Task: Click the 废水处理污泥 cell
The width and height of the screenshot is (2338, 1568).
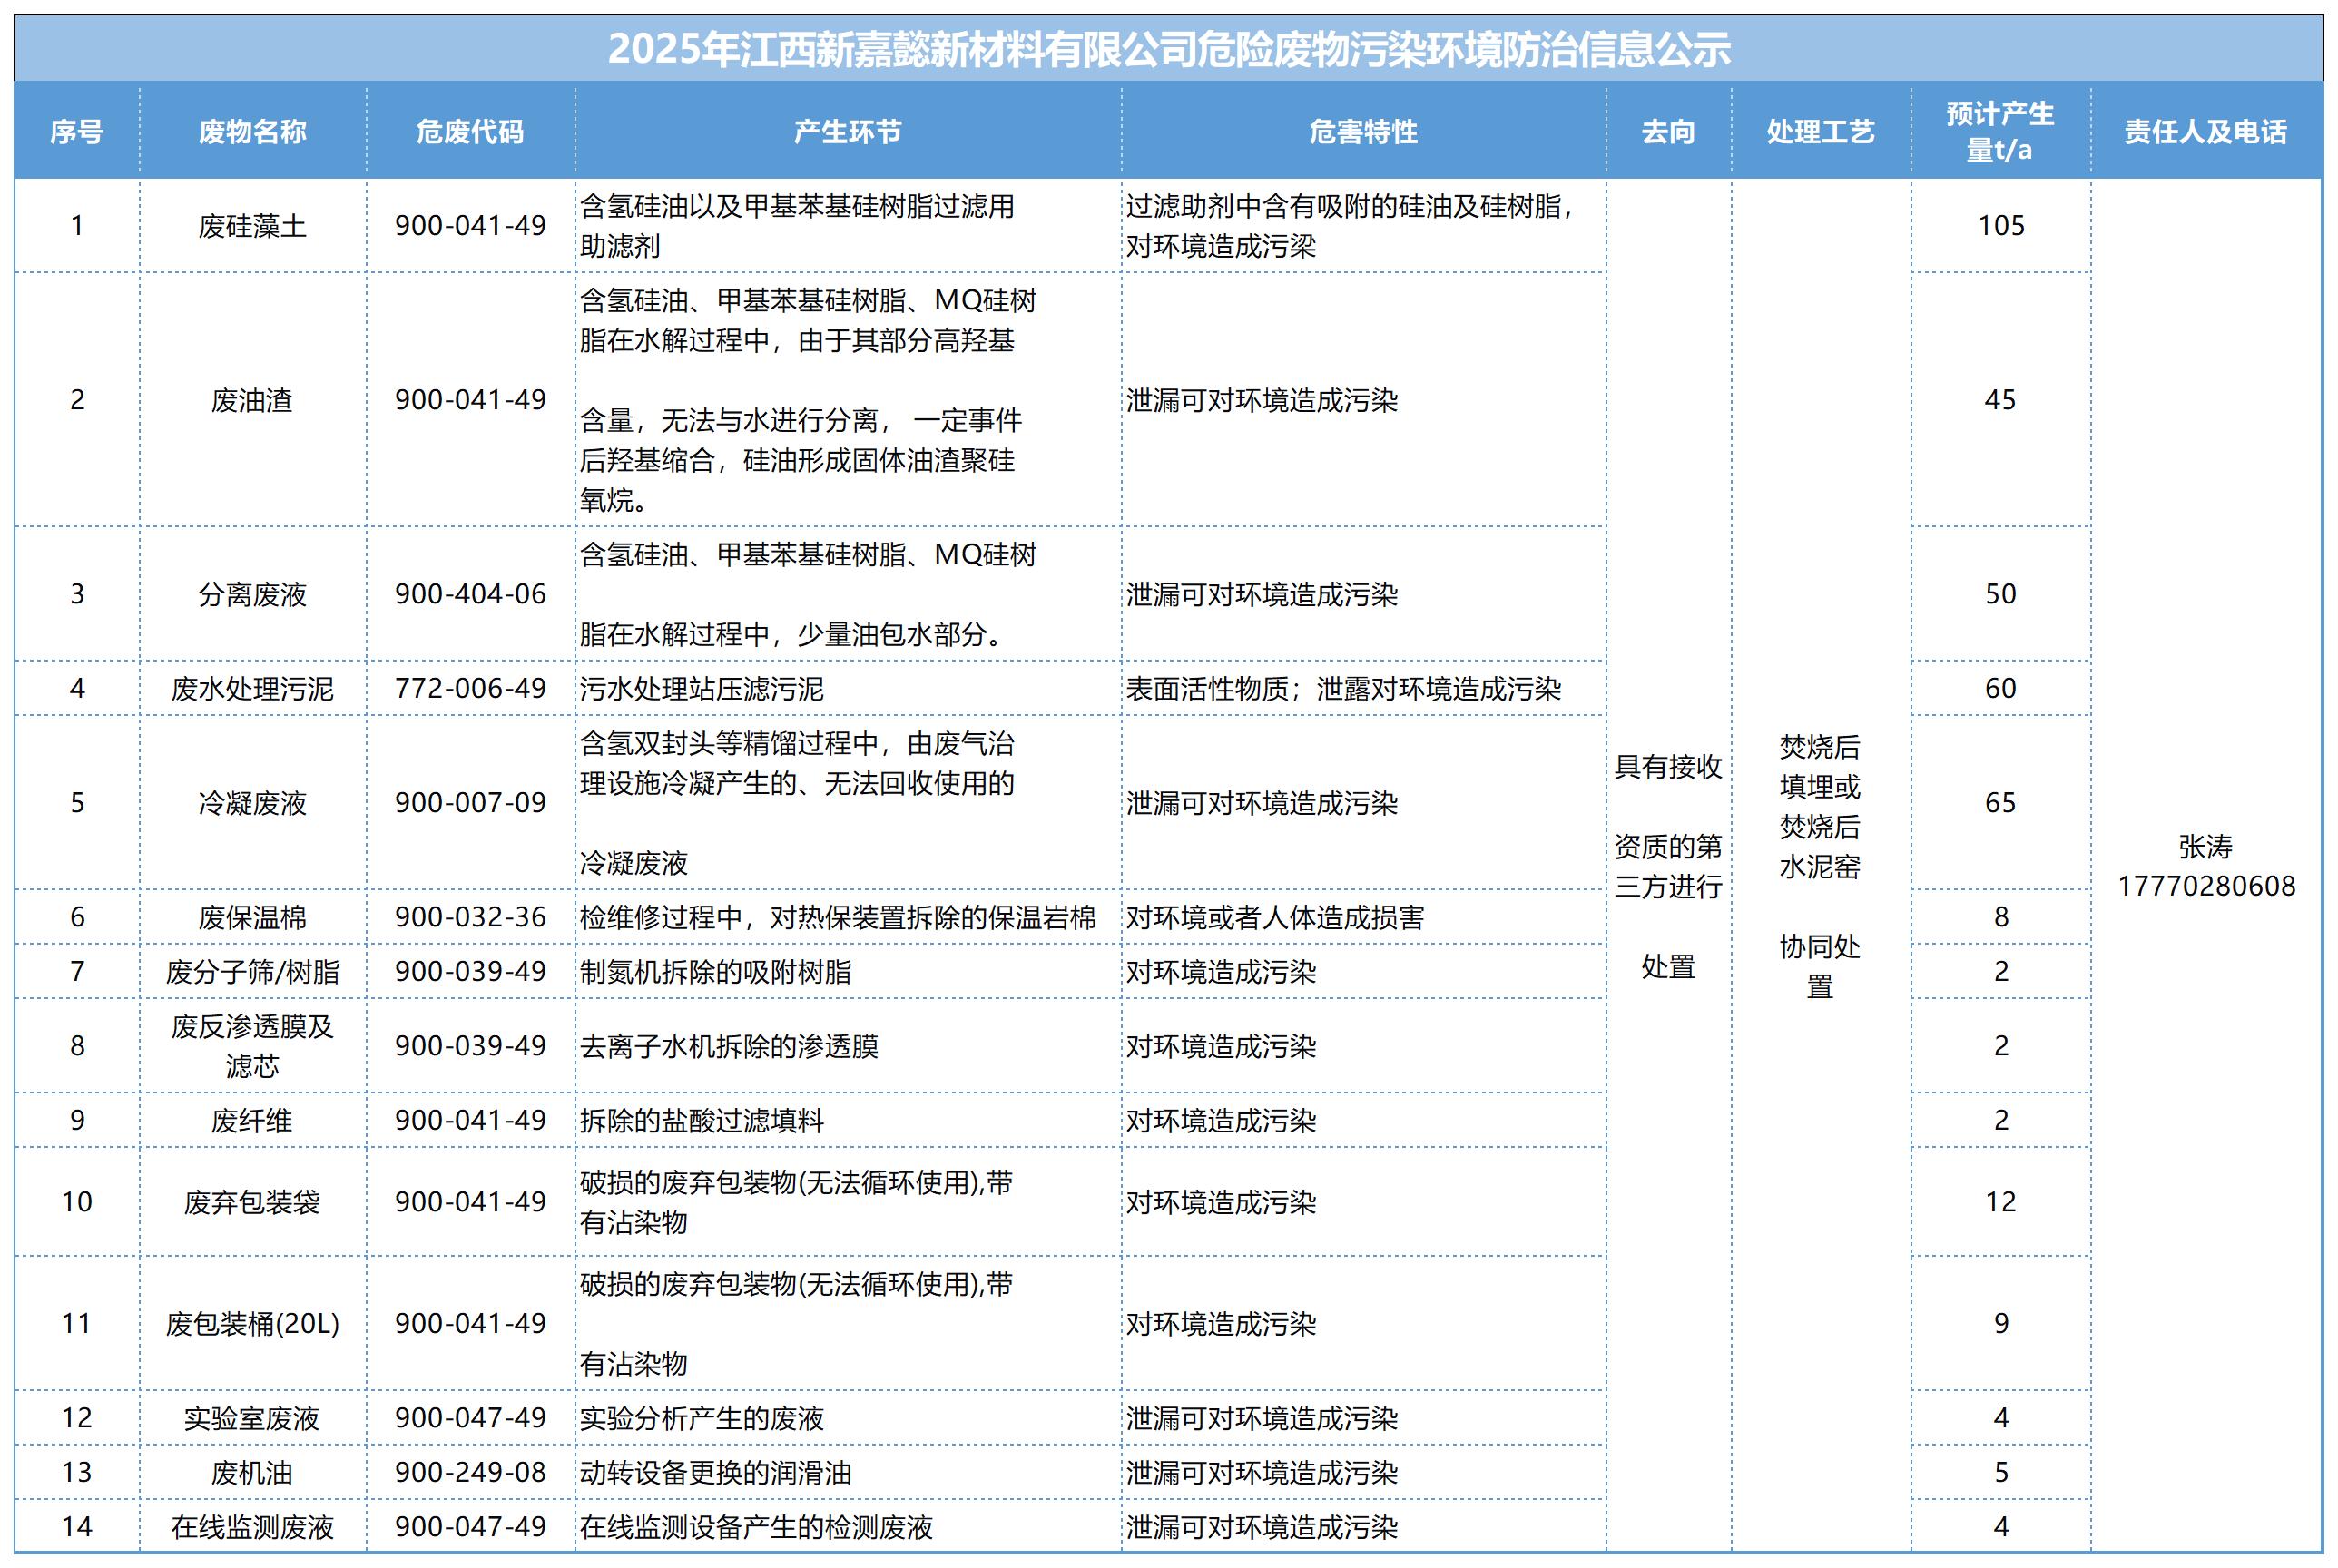Action: 252,688
